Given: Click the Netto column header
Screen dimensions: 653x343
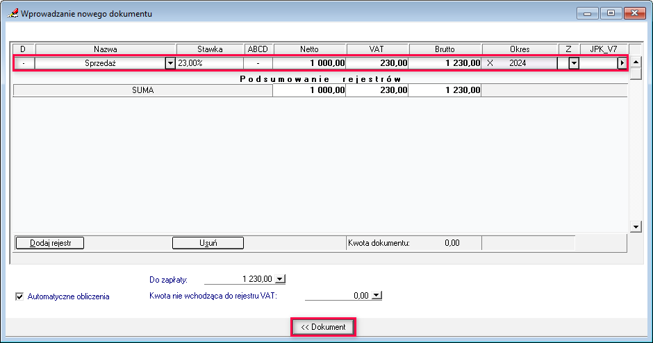Looking at the screenshot, I should tap(309, 49).
